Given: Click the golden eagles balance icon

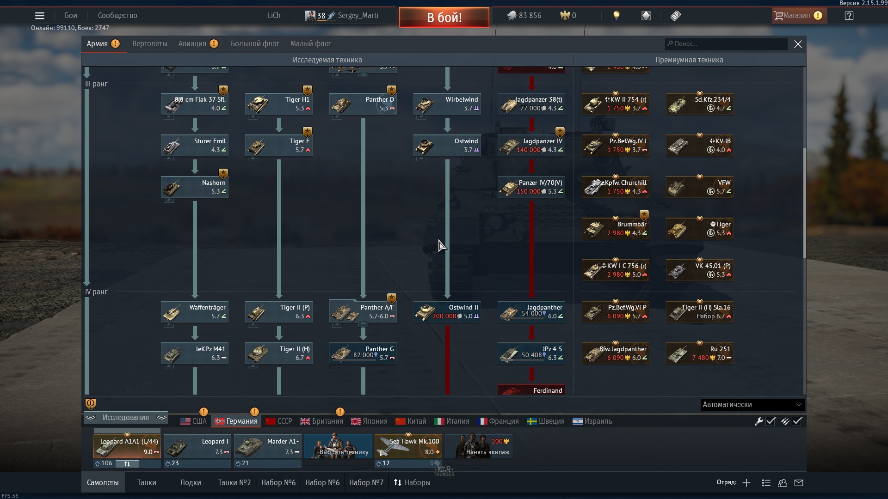Looking at the screenshot, I should click(x=564, y=16).
